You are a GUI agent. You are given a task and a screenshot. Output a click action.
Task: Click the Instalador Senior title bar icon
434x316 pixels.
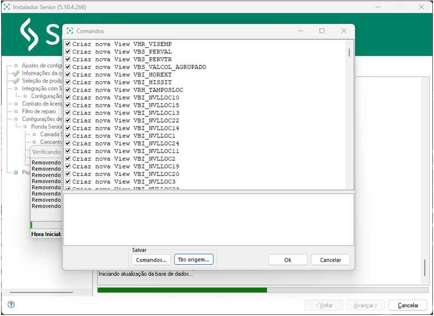[x=7, y=7]
